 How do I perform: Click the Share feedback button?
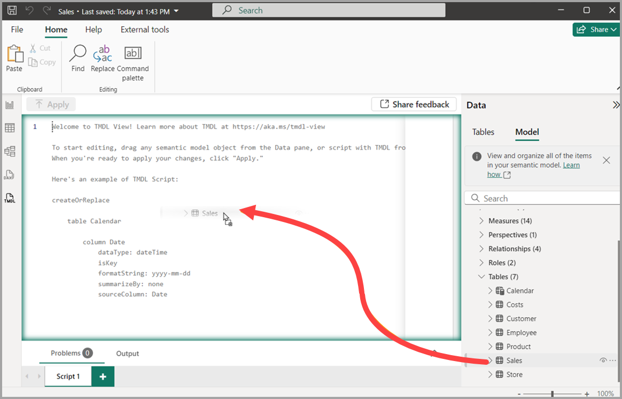pyautogui.click(x=414, y=104)
